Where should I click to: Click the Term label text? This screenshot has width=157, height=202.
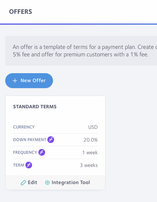(19, 165)
